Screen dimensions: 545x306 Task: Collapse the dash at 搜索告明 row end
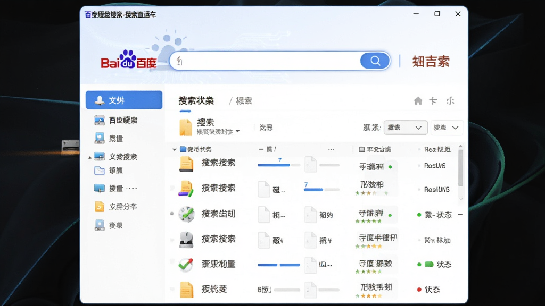click(460, 215)
